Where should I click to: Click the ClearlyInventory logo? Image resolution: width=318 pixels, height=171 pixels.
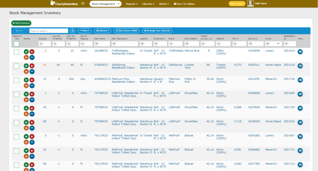pyautogui.click(x=64, y=3)
